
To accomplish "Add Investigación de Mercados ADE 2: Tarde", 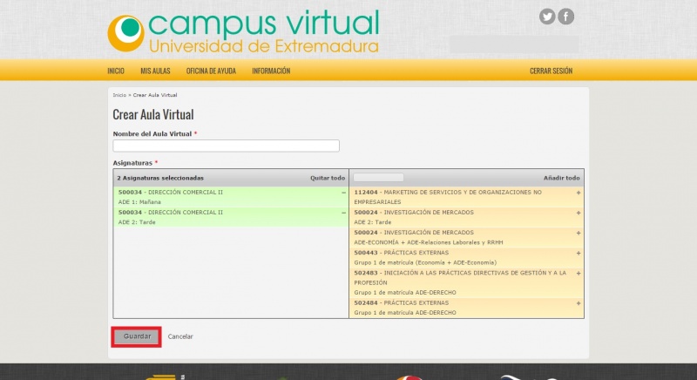I will click(x=578, y=213).
